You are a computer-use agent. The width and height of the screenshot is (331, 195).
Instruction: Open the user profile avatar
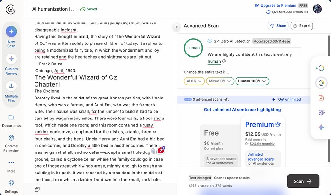317,9
